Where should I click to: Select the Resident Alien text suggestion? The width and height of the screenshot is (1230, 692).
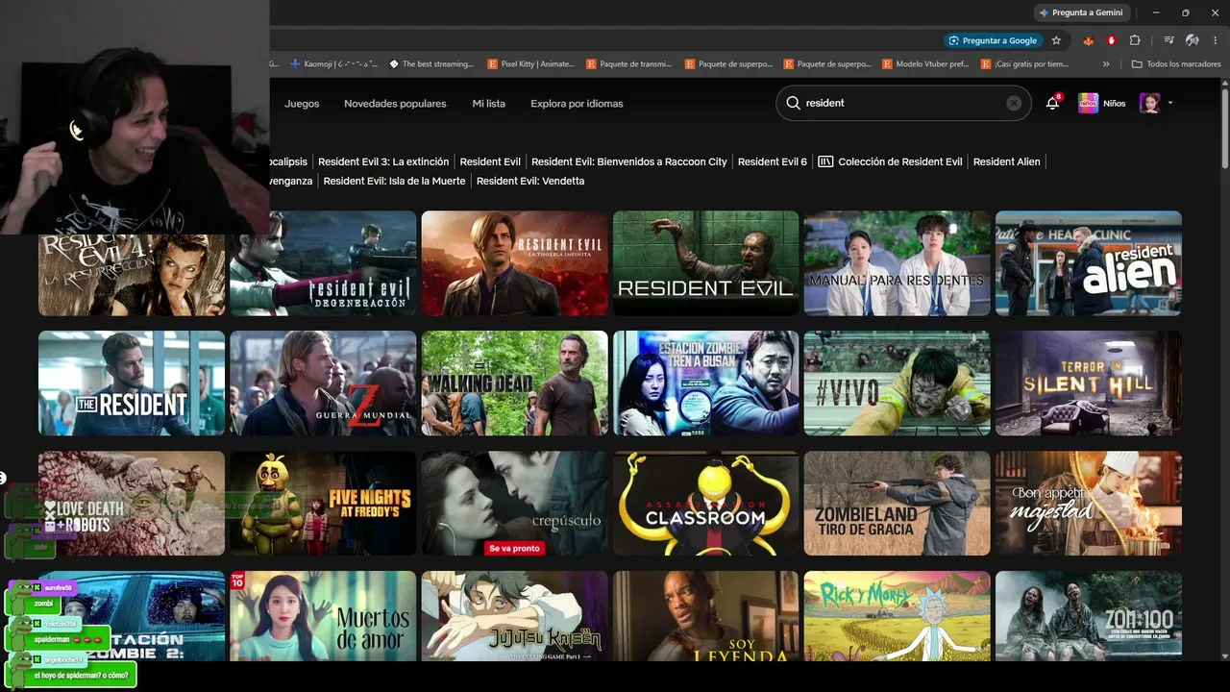[x=1006, y=161]
